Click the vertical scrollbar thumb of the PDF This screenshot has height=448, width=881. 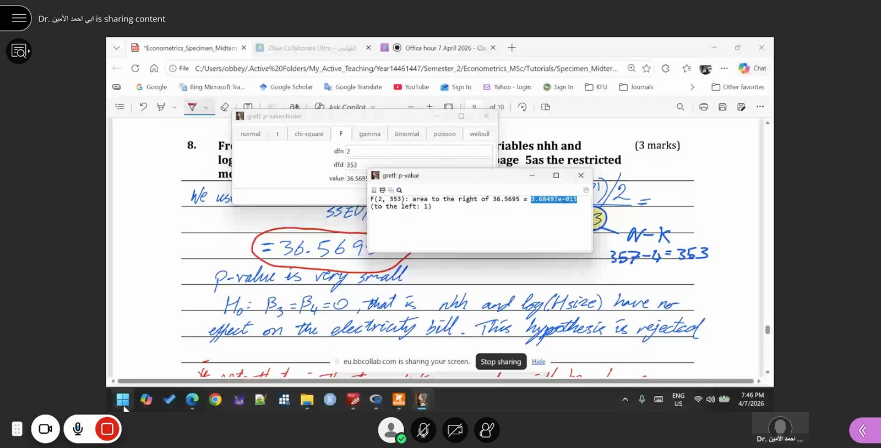click(x=768, y=330)
